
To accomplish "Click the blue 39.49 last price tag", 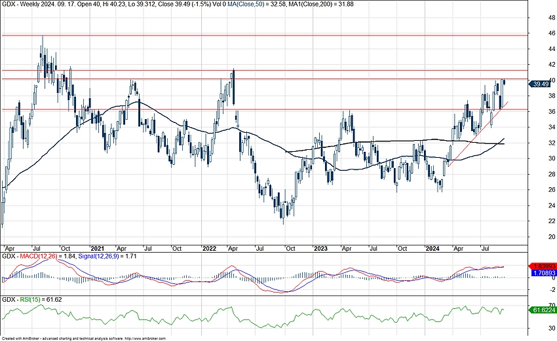I will 540,84.
